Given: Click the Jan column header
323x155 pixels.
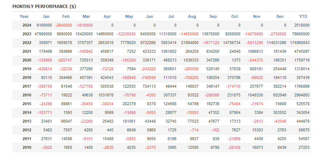Looking at the screenshot, I should coord(46,16).
